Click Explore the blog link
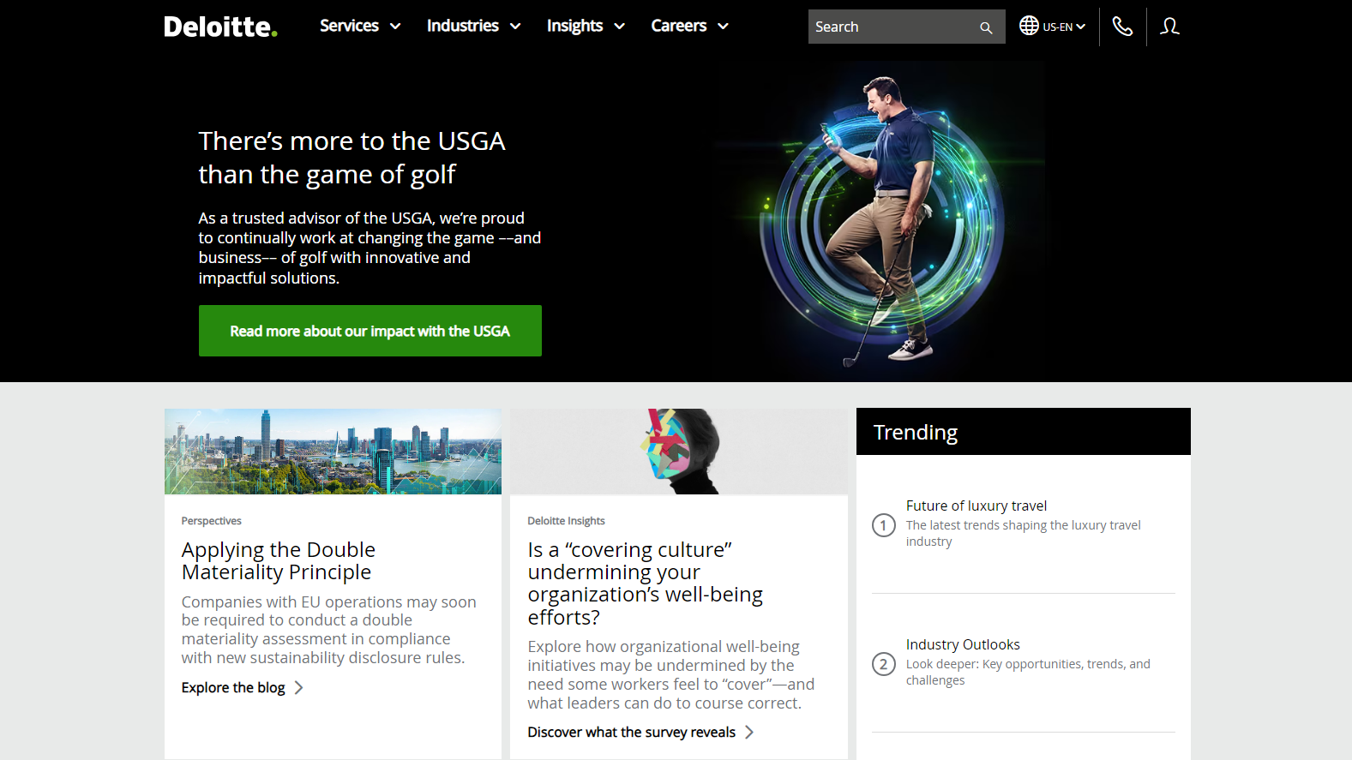 point(233,687)
